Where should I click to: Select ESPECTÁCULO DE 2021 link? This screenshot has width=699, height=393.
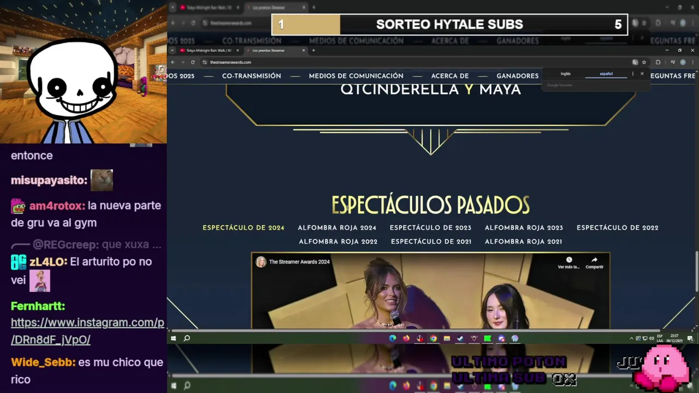(x=431, y=241)
